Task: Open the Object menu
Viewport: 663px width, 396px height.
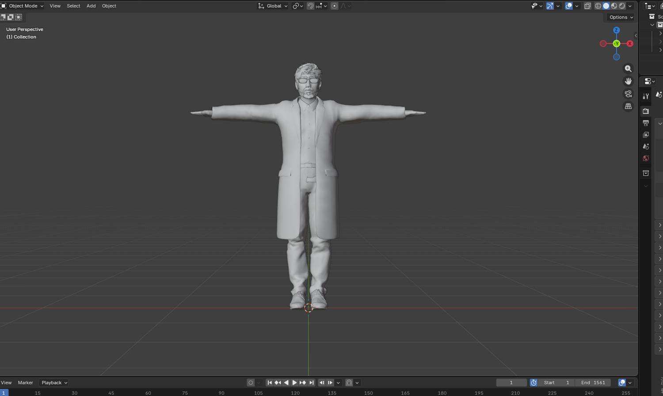Action: pyautogui.click(x=109, y=6)
